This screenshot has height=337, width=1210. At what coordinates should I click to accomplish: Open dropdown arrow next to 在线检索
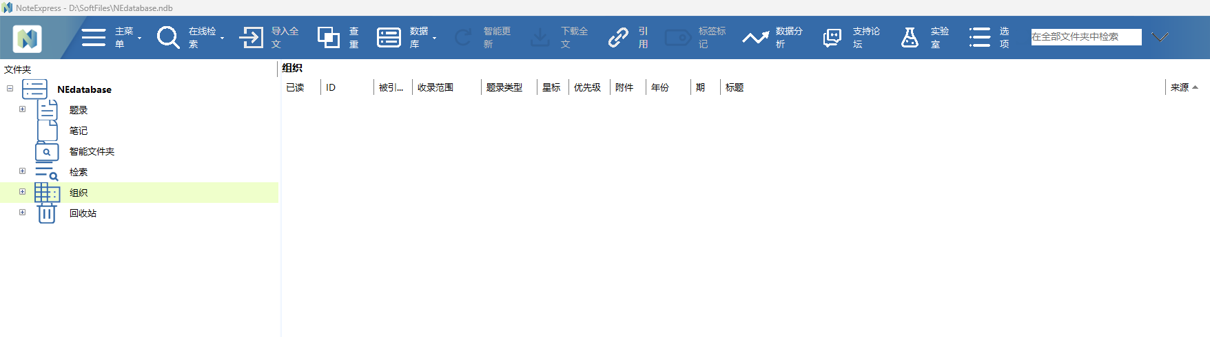coord(222,38)
